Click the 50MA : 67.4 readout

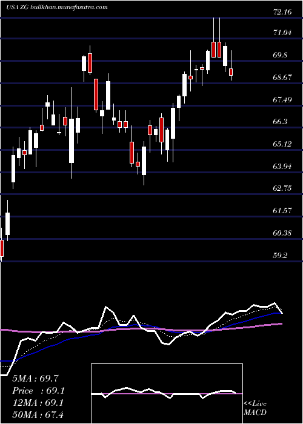coord(38,415)
